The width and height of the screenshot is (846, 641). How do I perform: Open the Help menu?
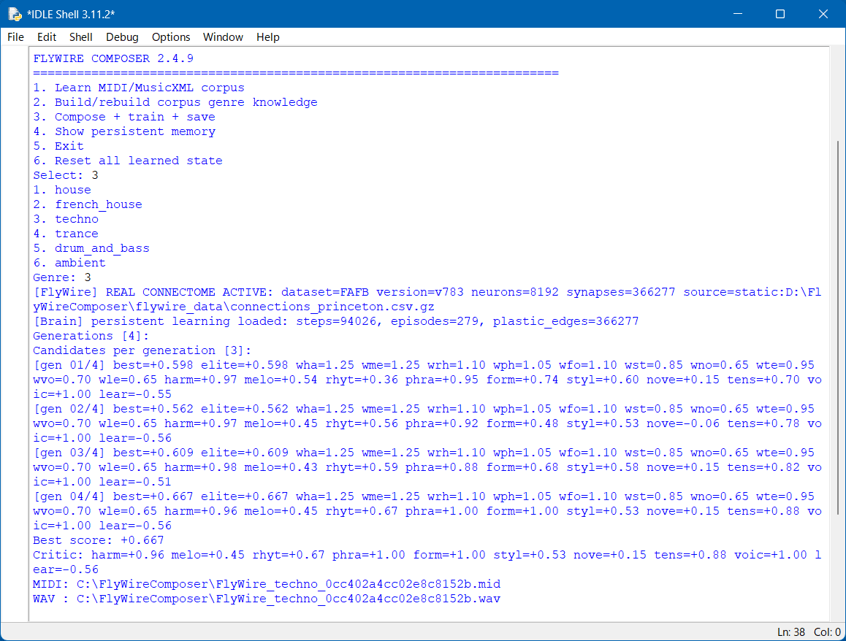(267, 37)
